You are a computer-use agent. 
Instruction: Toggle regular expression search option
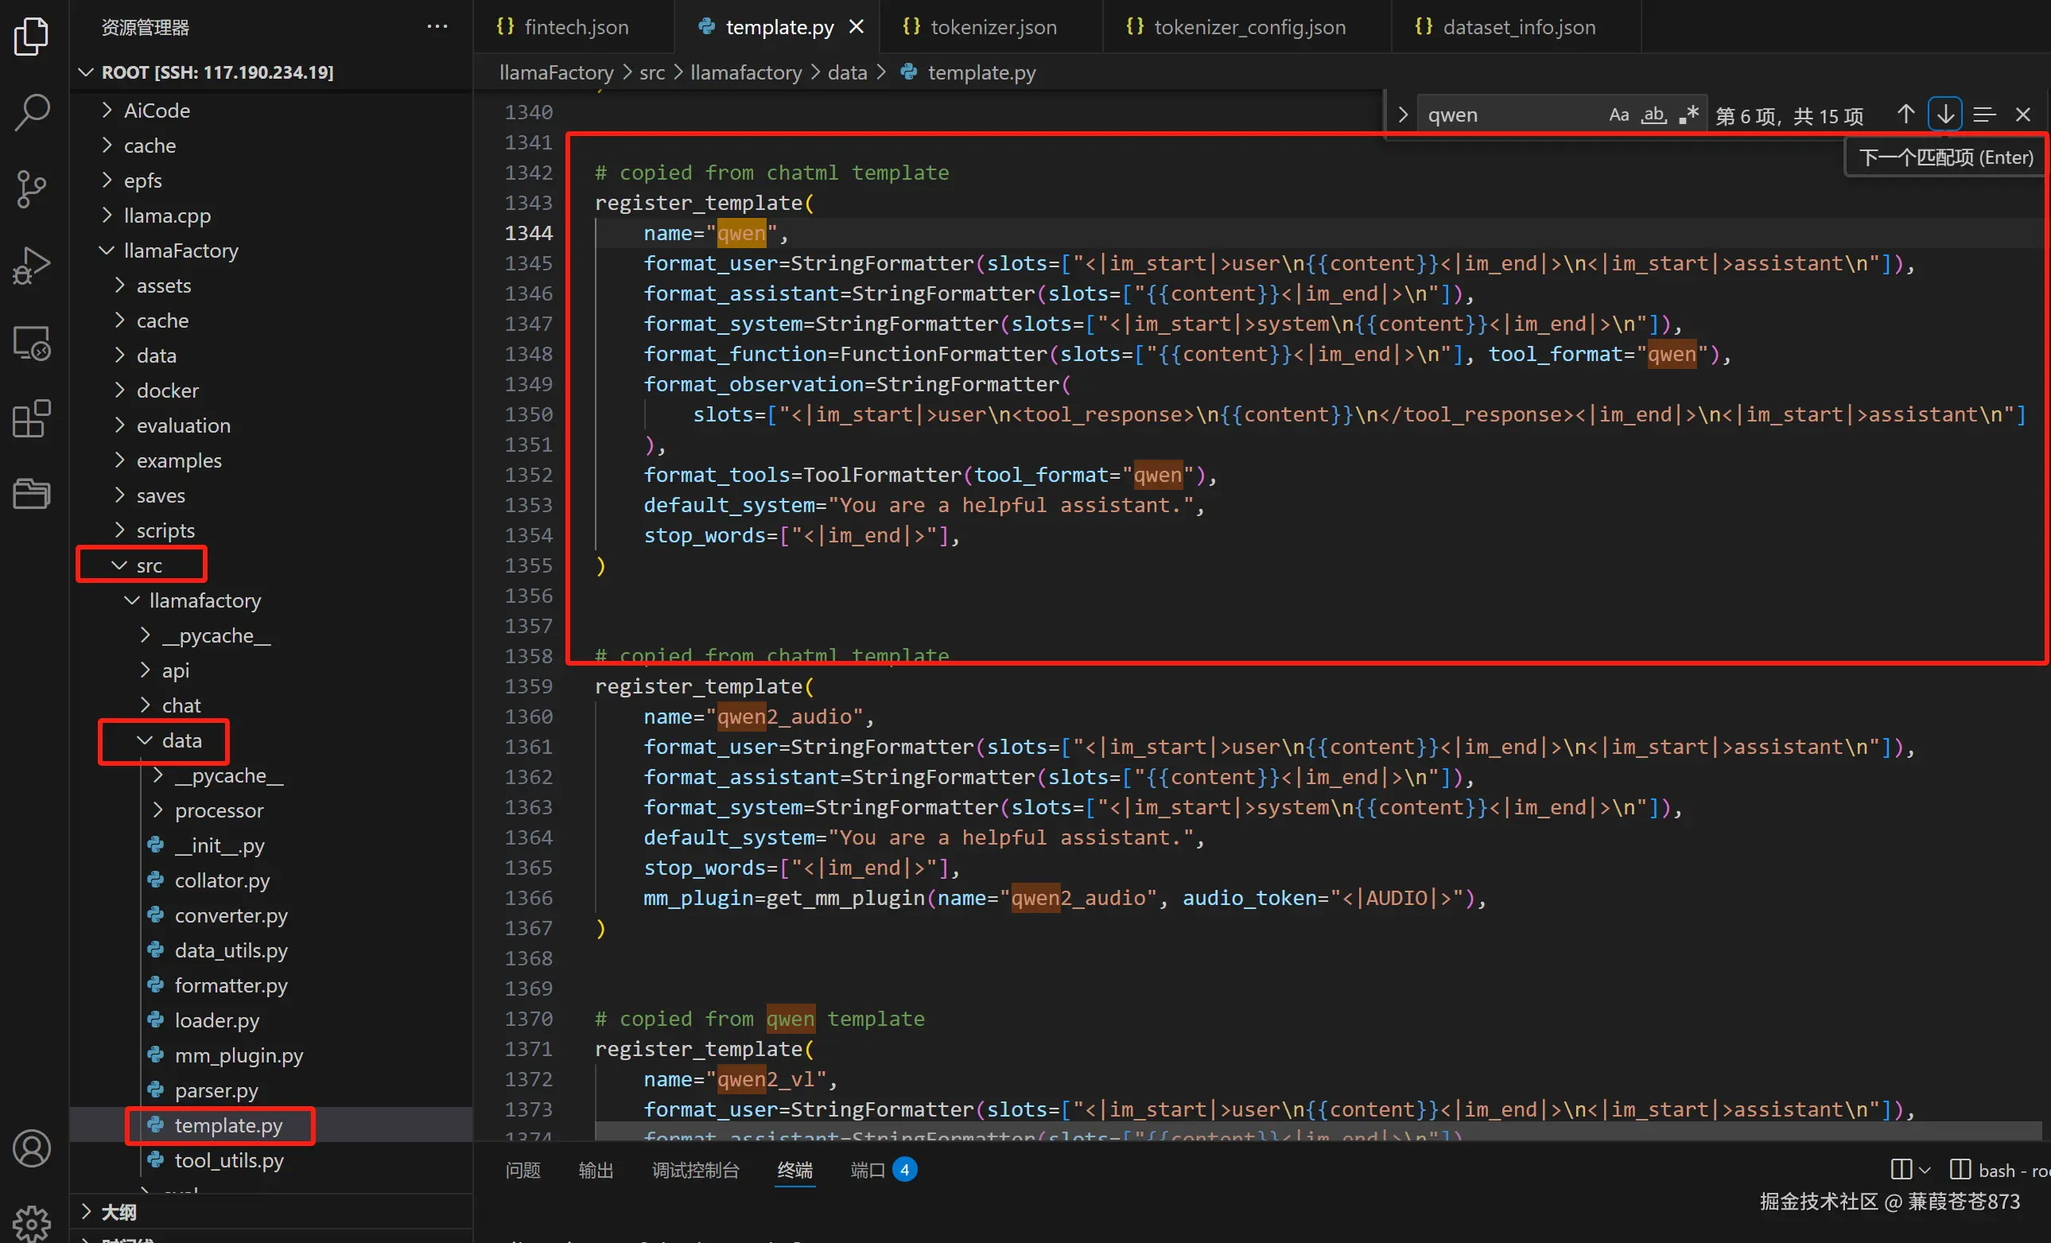[x=1688, y=115]
